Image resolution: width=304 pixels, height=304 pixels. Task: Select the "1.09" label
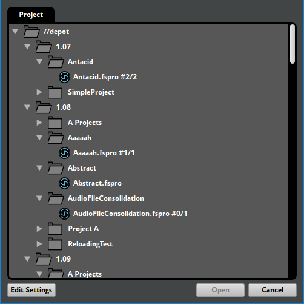point(64,259)
